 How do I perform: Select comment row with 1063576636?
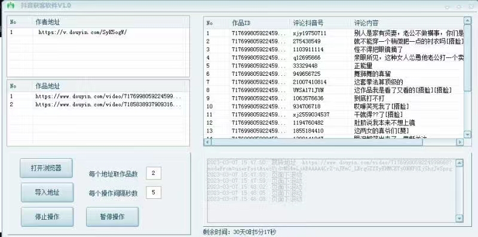point(334,99)
